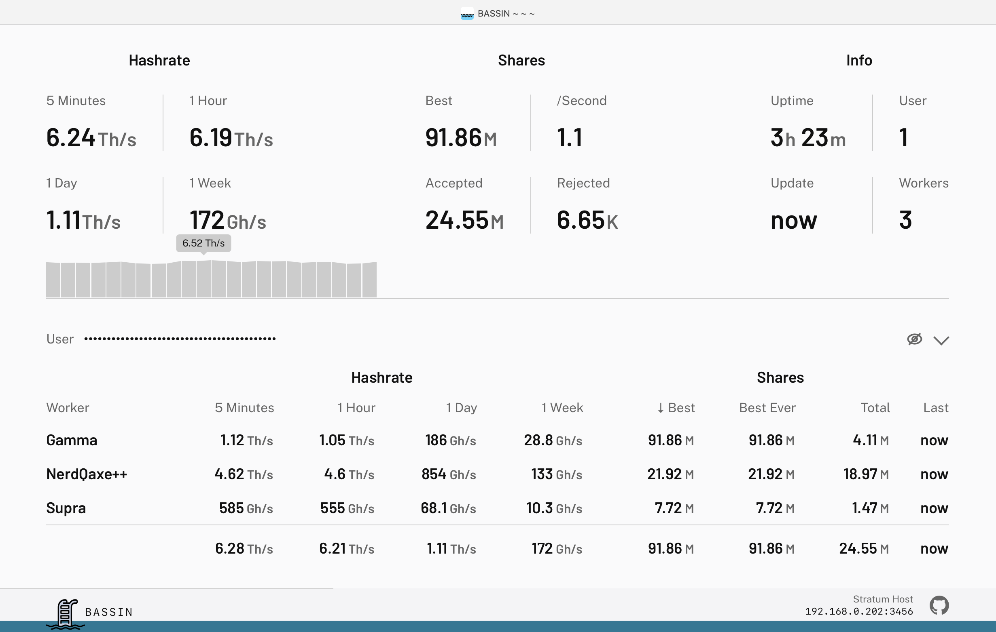Select the Gamma worker row

click(x=72, y=440)
